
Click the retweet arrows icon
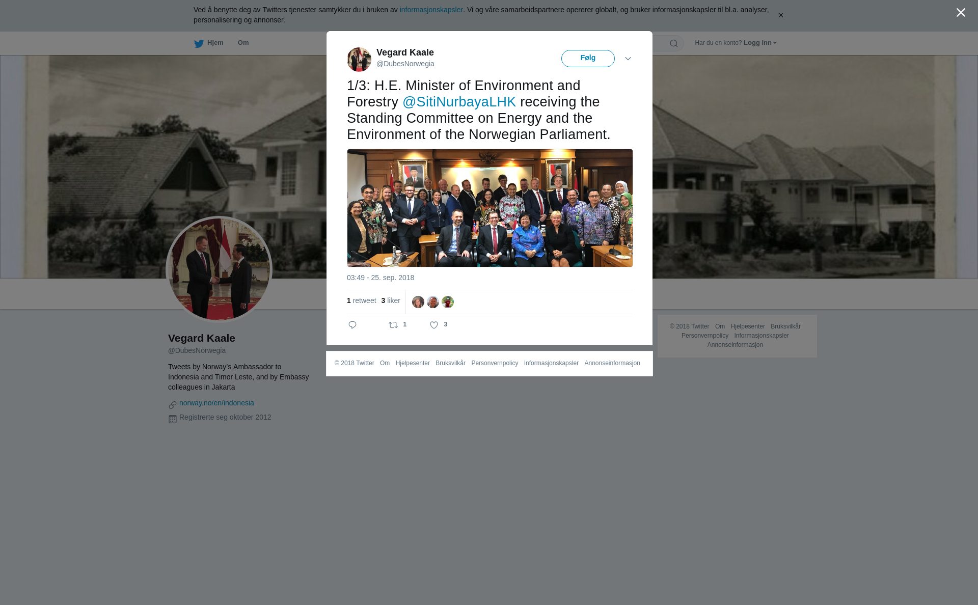tap(393, 325)
